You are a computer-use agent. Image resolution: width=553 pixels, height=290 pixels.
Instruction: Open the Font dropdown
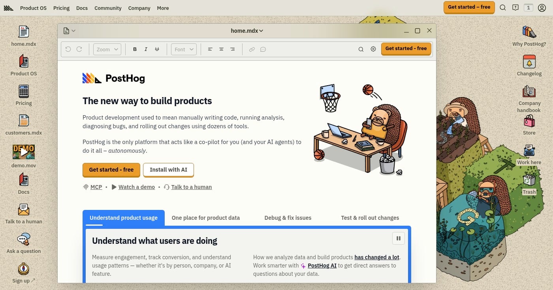(184, 49)
